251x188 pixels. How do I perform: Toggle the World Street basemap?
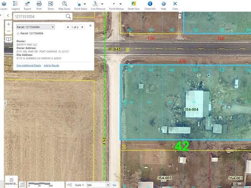pyautogui.click(x=11, y=183)
